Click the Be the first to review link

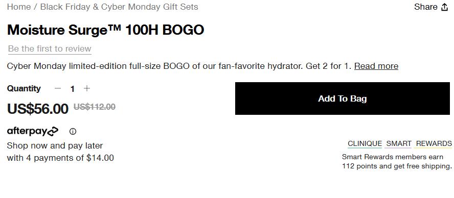(50, 49)
